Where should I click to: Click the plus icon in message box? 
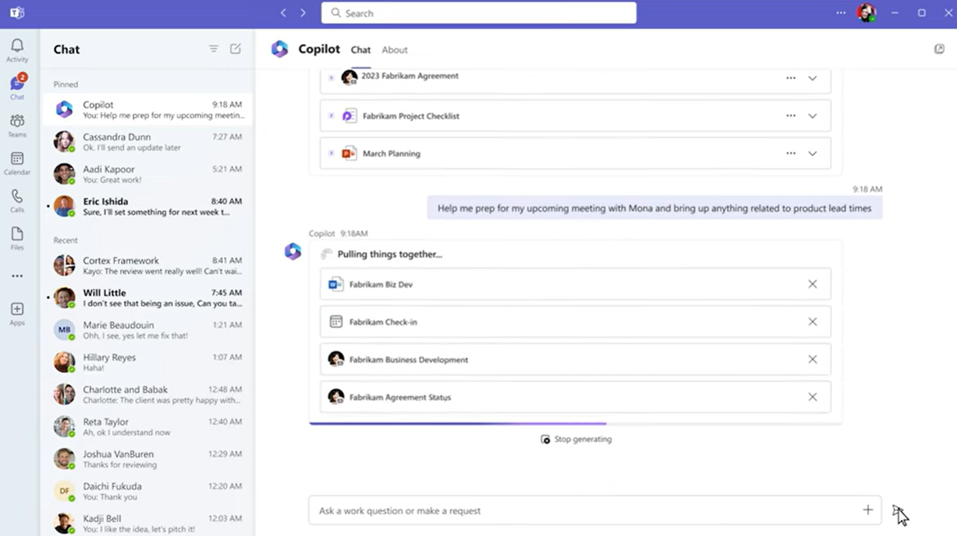[868, 510]
